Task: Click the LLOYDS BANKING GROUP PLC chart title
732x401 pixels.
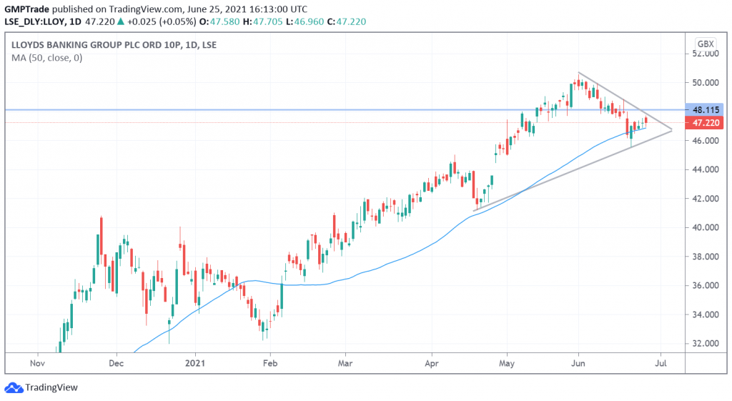Action: (x=114, y=45)
